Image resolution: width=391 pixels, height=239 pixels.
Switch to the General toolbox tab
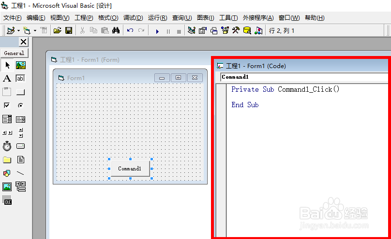point(15,53)
